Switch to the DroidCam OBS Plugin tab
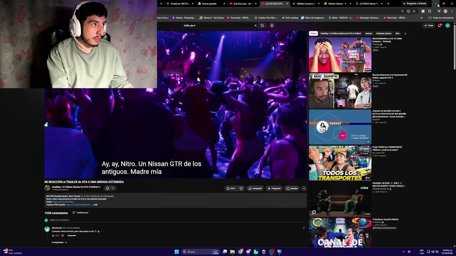This screenshot has width=456, height=256. coord(180,4)
